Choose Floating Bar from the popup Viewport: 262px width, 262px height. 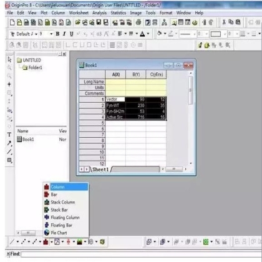click(x=65, y=225)
